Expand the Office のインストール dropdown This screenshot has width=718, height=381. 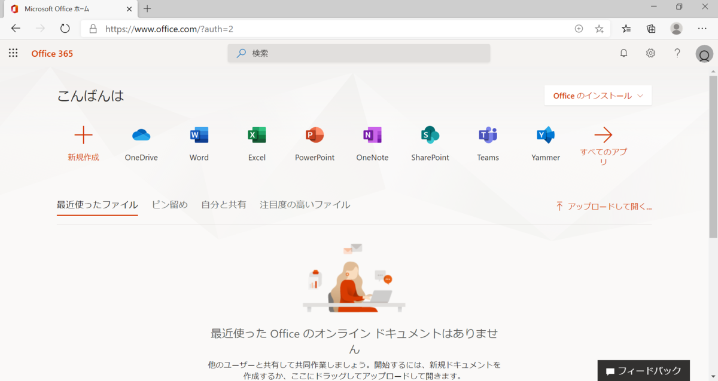598,96
